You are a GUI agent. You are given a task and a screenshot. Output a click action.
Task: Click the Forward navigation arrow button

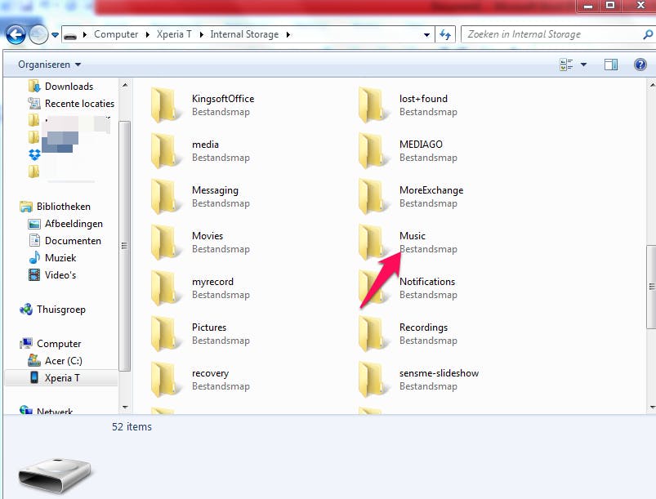pyautogui.click(x=38, y=35)
